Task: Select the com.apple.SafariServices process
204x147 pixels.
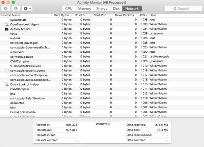Action: pyautogui.click(x=102, y=98)
